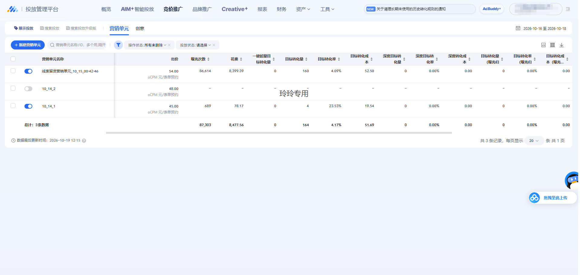Check the 10_14_1 row checkbox
Image resolution: width=580 pixels, height=275 pixels.
coord(13,106)
